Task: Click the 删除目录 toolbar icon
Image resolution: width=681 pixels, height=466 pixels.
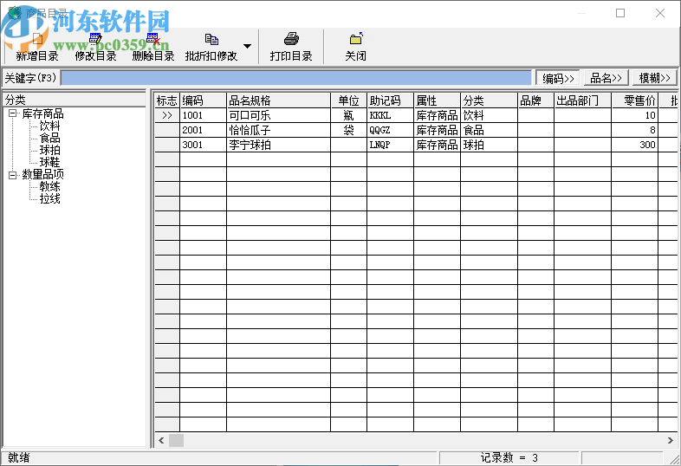Action: [152, 40]
